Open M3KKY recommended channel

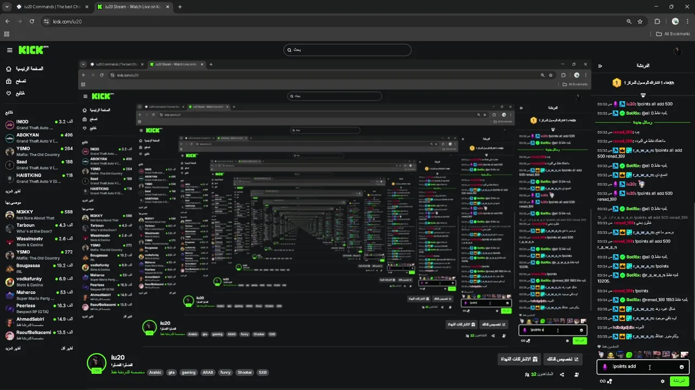(38, 215)
